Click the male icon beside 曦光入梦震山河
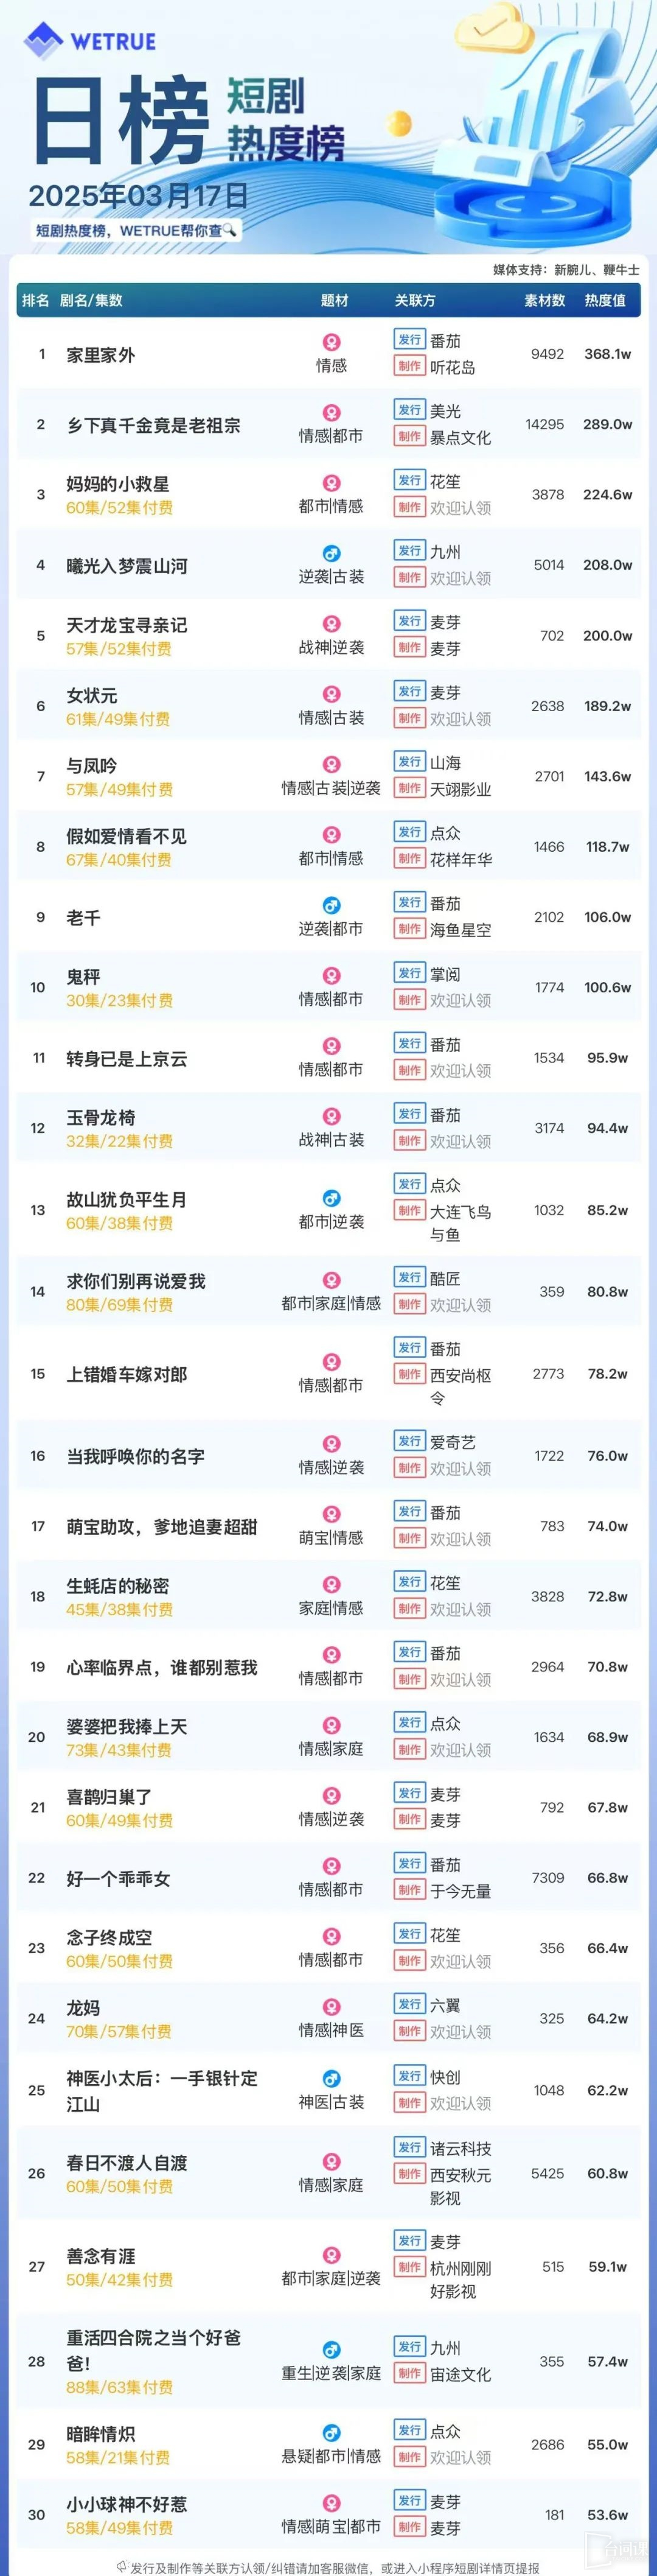 pos(332,554)
